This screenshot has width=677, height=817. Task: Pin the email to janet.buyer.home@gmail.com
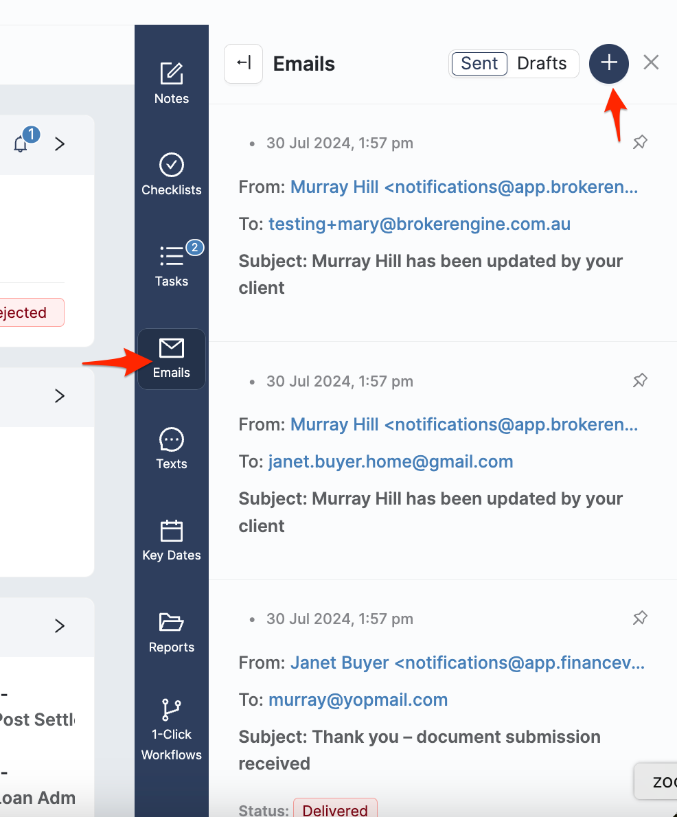point(639,380)
